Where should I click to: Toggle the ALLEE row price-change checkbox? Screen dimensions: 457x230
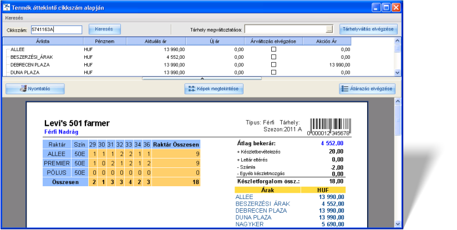coord(273,49)
